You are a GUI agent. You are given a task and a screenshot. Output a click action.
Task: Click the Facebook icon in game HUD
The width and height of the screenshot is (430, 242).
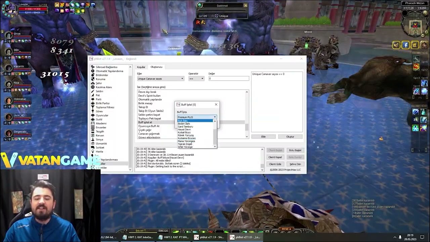[x=405, y=45]
